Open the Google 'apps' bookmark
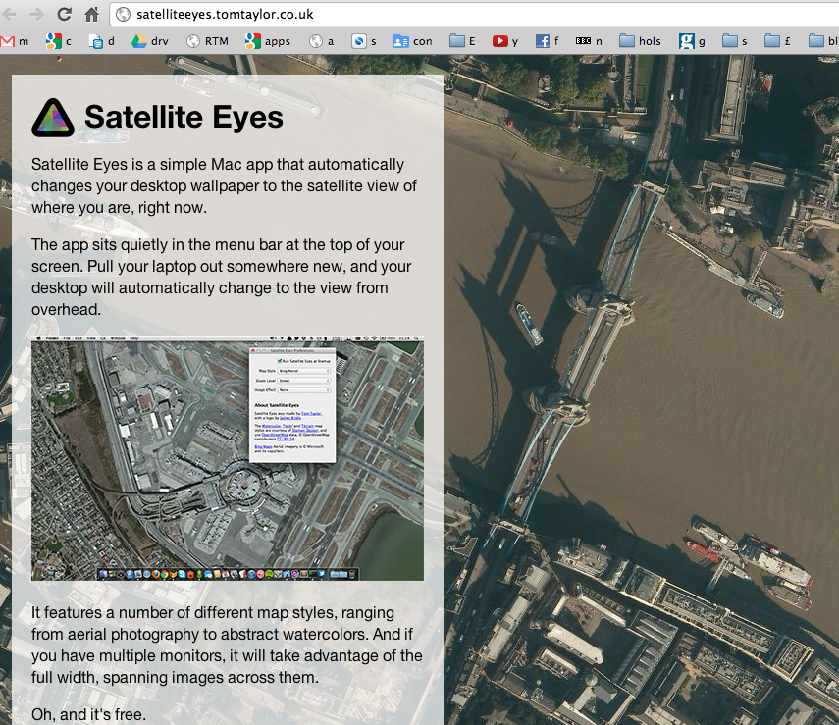This screenshot has height=725, width=839. click(268, 41)
